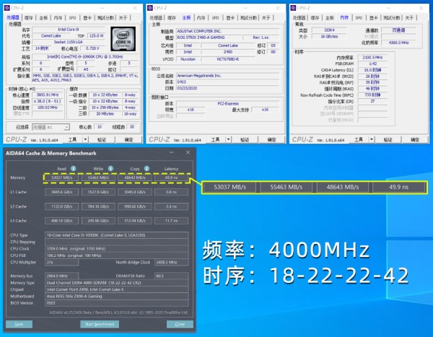Click 工具 button in motherboard CPU-Z window
Image resolution: width=433 pixels, height=337 pixels.
tap(216, 139)
